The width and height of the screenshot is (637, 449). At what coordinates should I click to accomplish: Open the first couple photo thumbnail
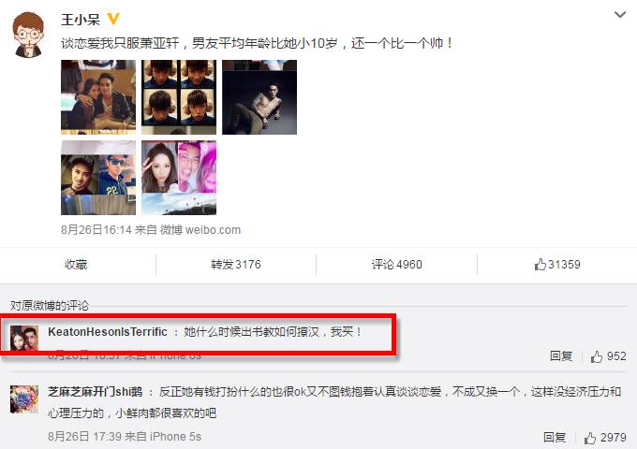pos(98,97)
